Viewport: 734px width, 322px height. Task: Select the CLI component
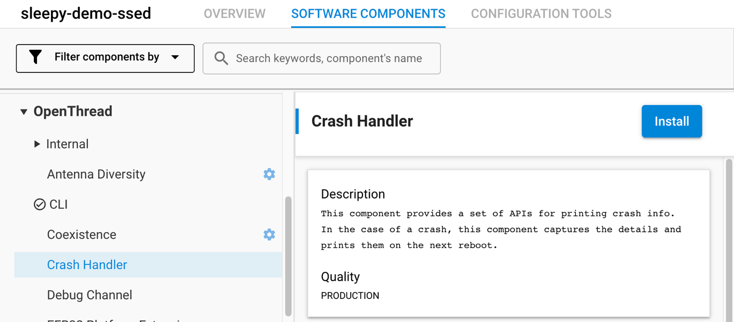click(58, 204)
